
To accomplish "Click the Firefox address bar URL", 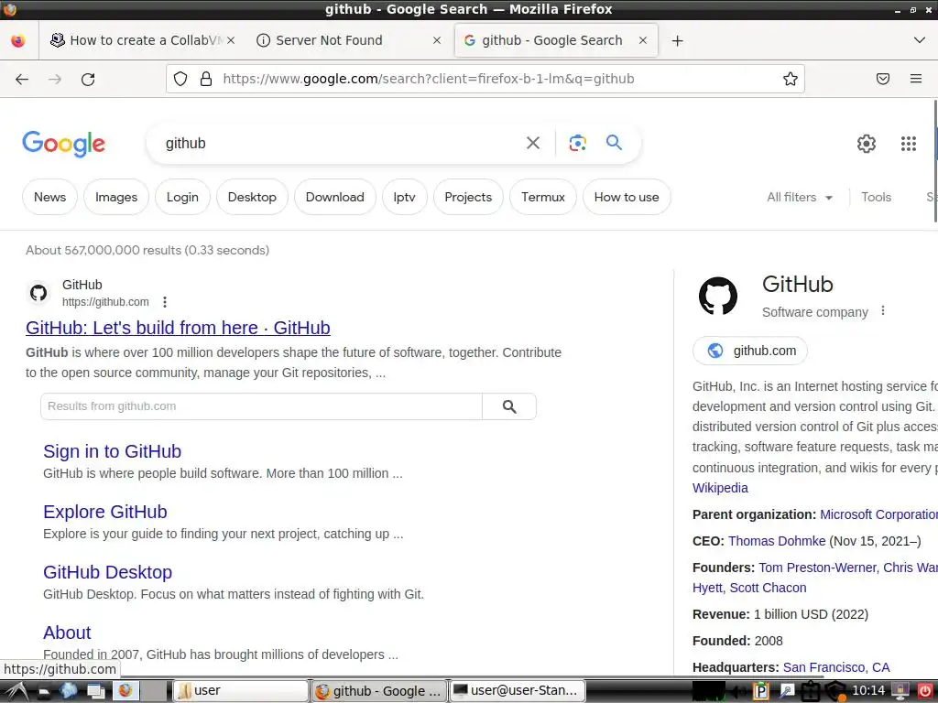I will 429,79.
